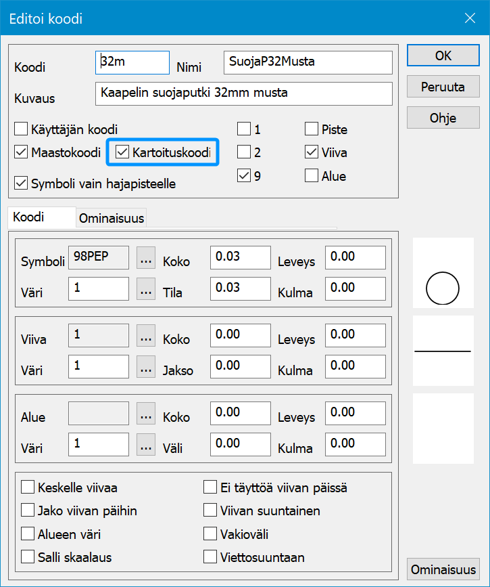The width and height of the screenshot is (490, 587).
Task: Click the SuojaP32Musta name field
Action: coord(308,62)
